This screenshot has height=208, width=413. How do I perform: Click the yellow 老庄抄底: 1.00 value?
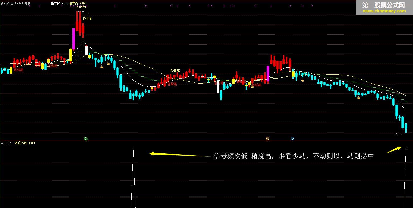(25, 143)
